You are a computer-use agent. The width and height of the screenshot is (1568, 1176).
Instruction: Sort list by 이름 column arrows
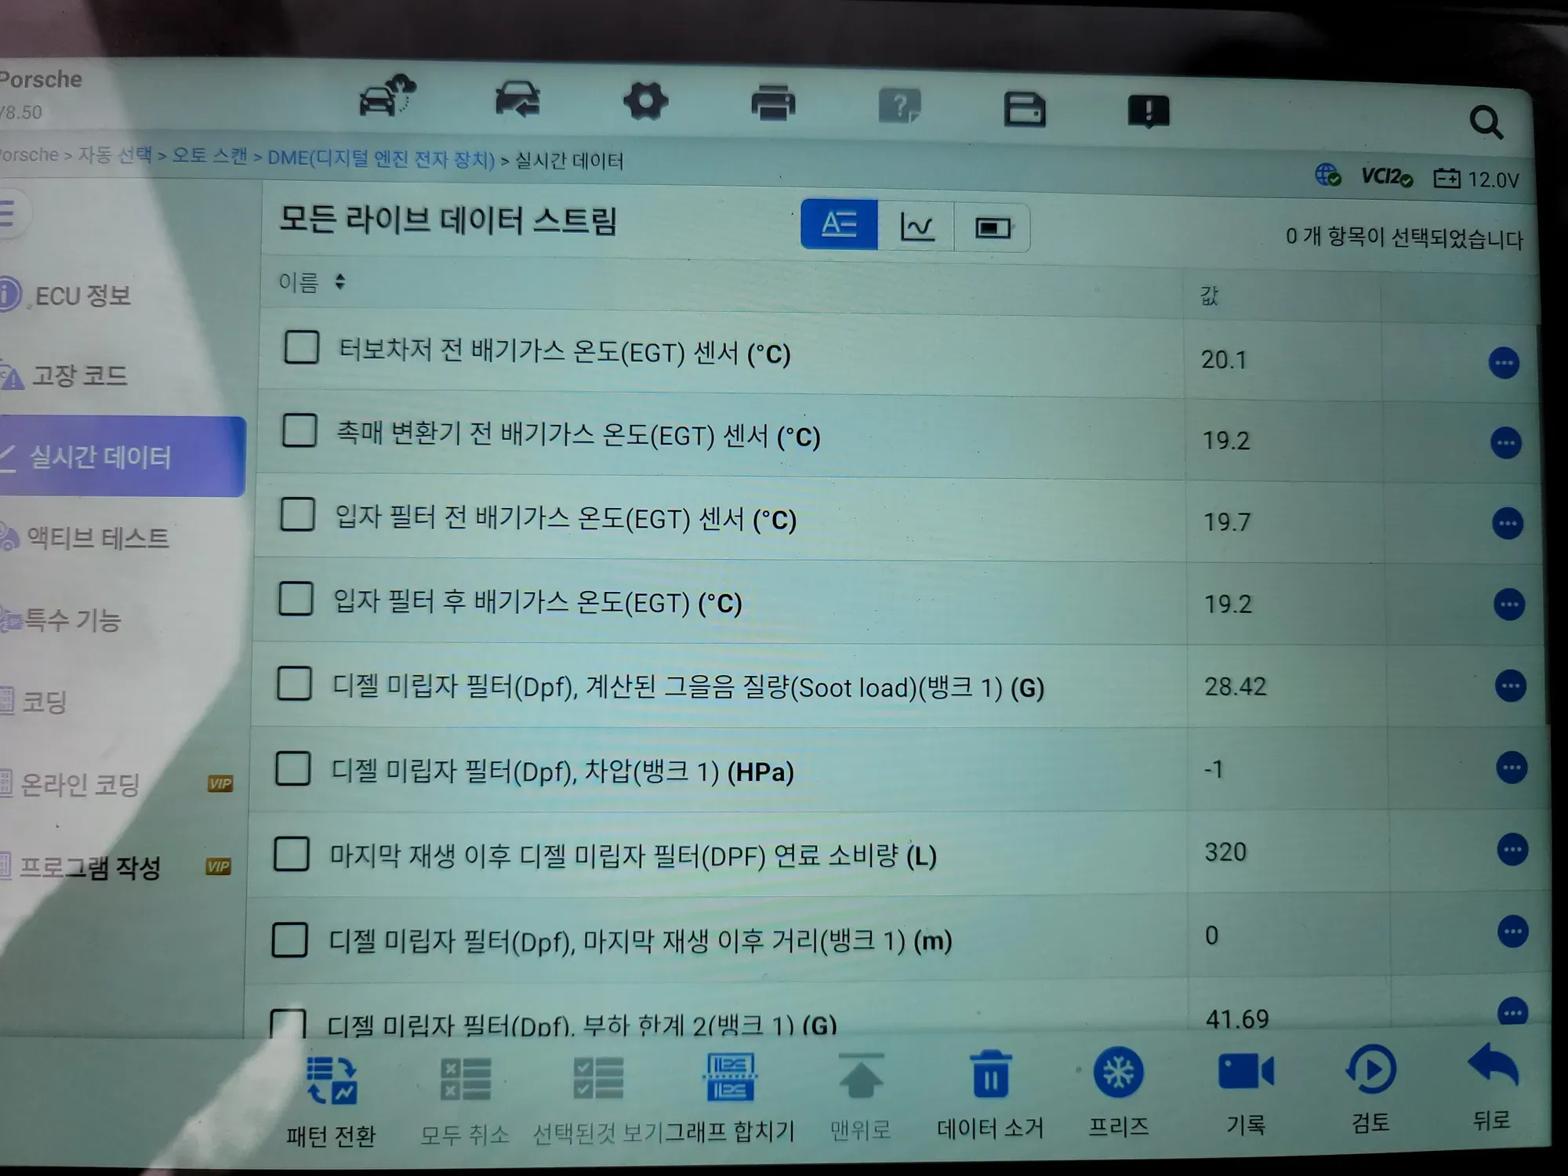339,281
